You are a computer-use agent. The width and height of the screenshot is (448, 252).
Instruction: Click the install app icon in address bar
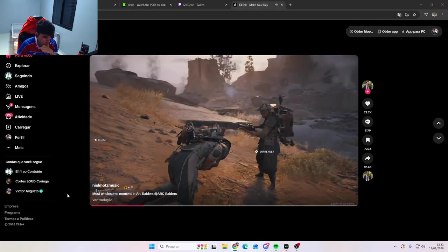coord(407,15)
